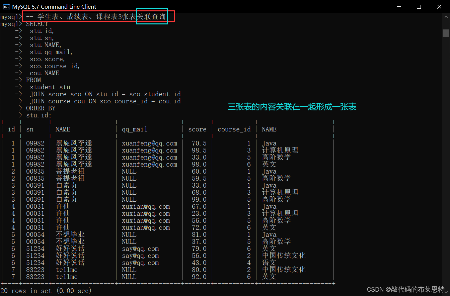Click the score value 43.0
450x296 pixels.
[x=199, y=263]
